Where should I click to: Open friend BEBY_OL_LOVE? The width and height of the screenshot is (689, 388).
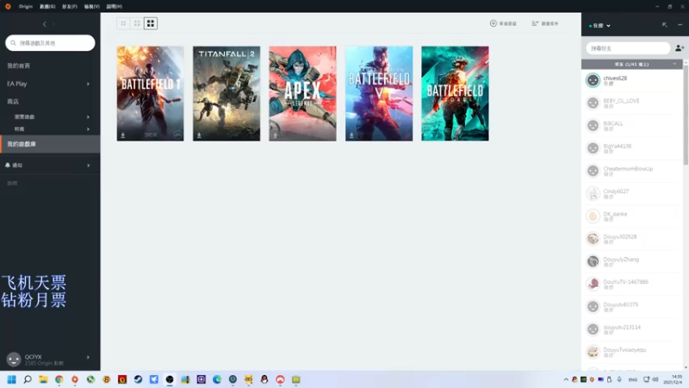pos(631,103)
